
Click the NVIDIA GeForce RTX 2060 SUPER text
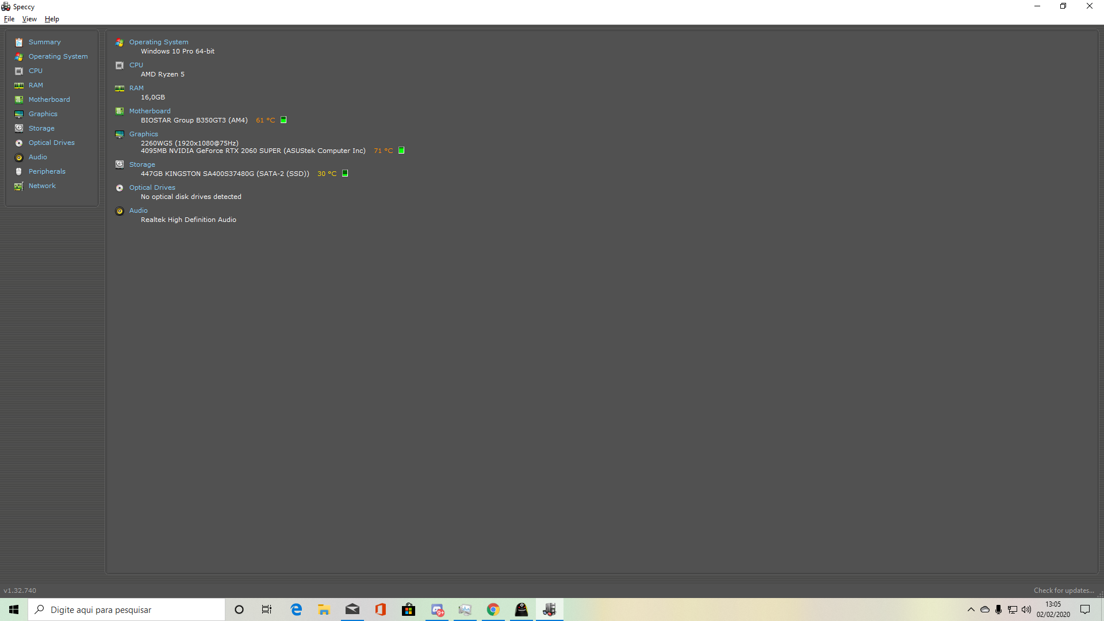click(x=253, y=151)
